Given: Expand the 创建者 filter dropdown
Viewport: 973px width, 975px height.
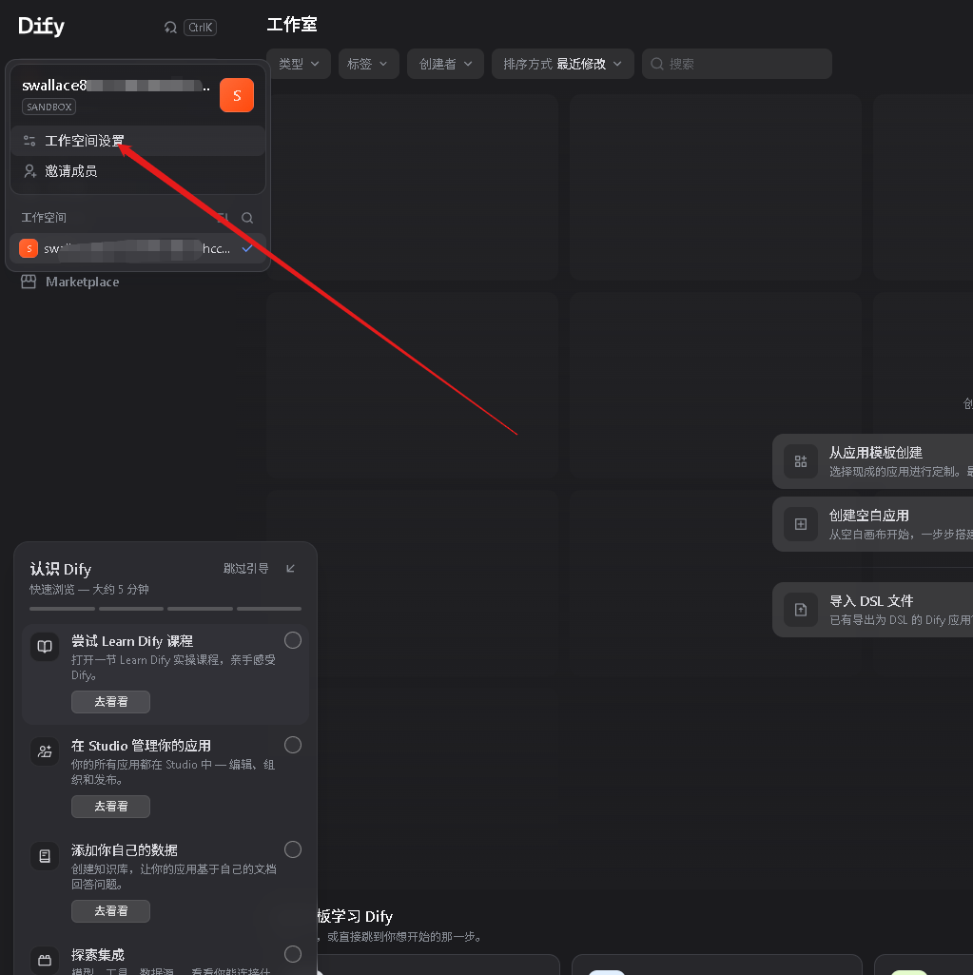Looking at the screenshot, I should [445, 64].
